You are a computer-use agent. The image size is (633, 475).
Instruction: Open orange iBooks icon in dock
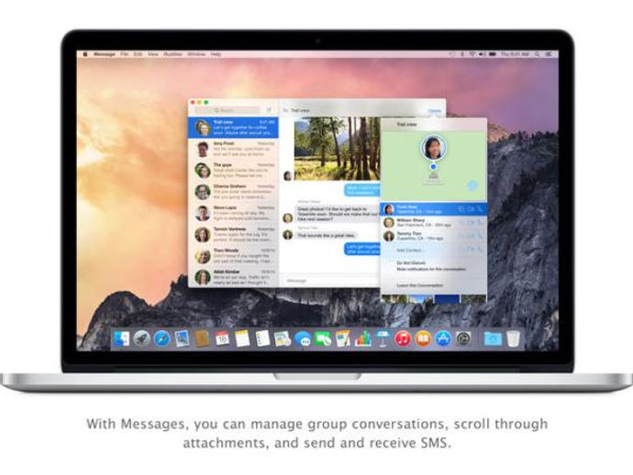coord(423,338)
